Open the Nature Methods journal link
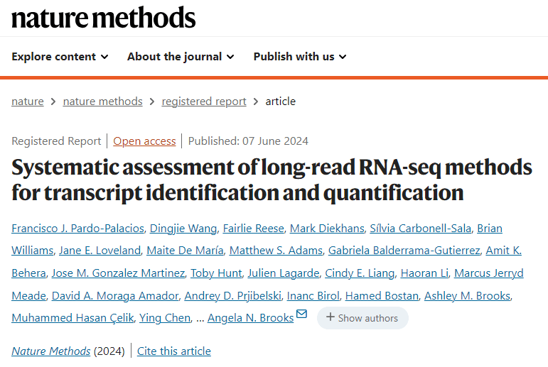Viewport: 548px width, 367px height. pyautogui.click(x=51, y=351)
